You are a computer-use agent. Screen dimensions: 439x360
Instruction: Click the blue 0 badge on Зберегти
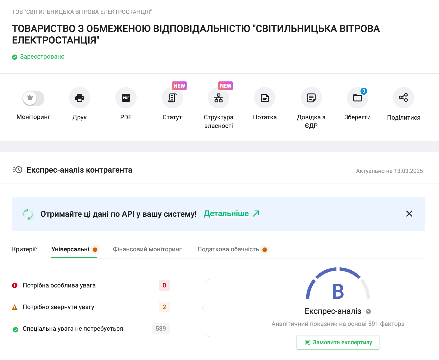364,91
